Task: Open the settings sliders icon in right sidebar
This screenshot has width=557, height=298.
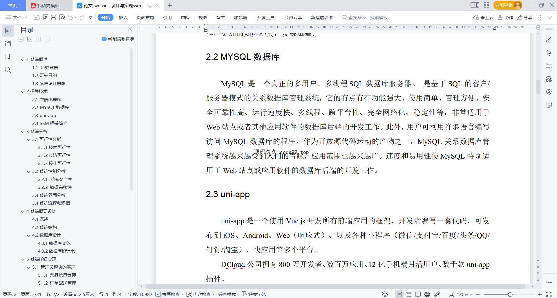Action: point(549,66)
